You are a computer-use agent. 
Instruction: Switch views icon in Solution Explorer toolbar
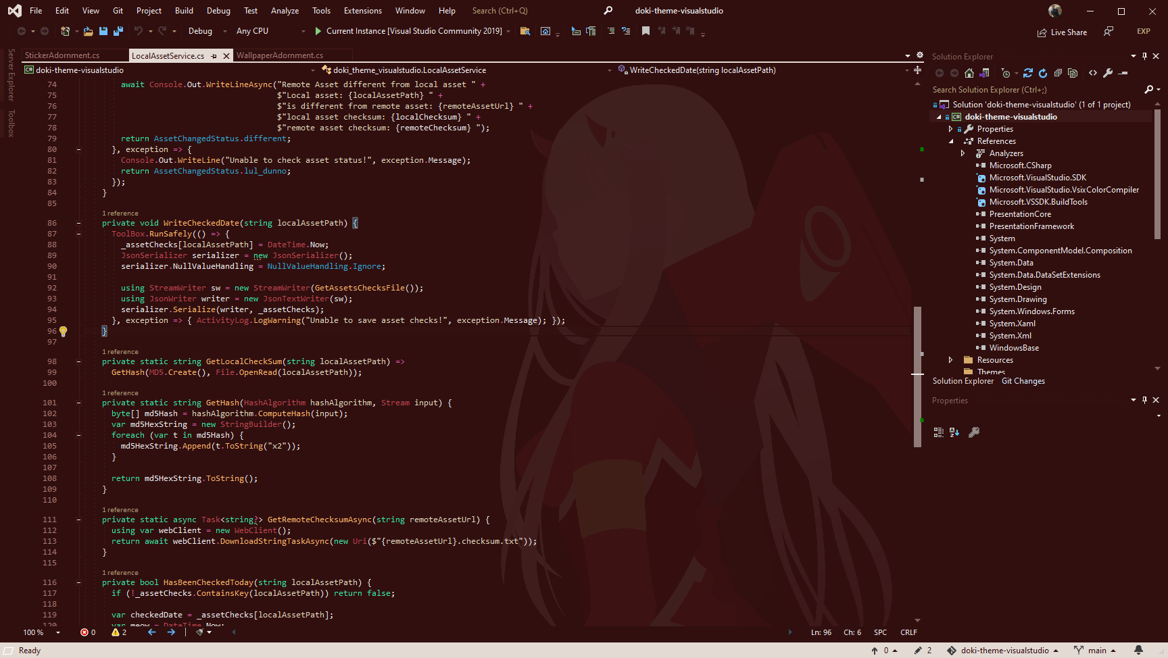[x=985, y=73]
